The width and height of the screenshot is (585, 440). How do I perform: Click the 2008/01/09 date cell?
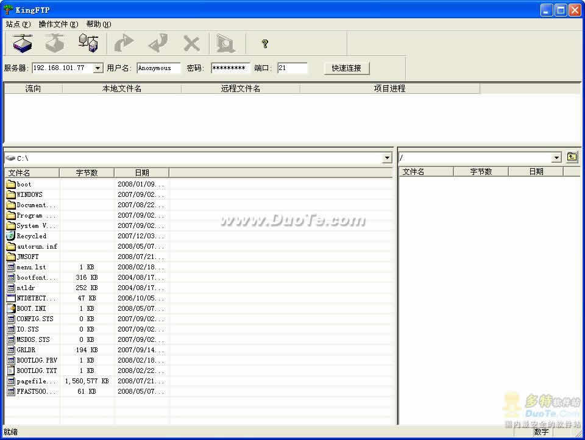[141, 185]
